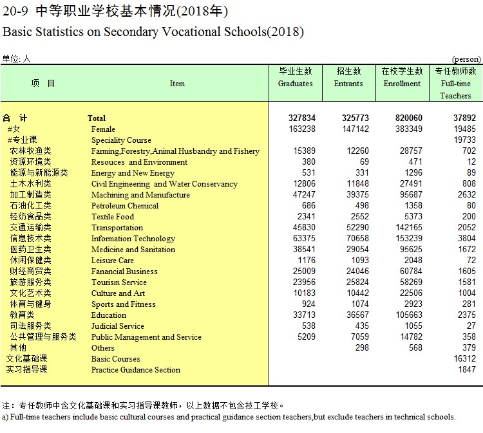Select textile food entrants value 2552
The width and height of the screenshot is (483, 433).
pyautogui.click(x=360, y=216)
